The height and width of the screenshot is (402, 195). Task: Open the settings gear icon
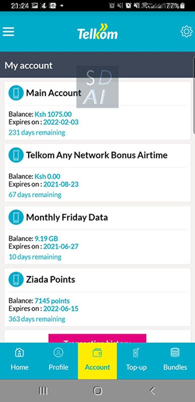coord(186,31)
